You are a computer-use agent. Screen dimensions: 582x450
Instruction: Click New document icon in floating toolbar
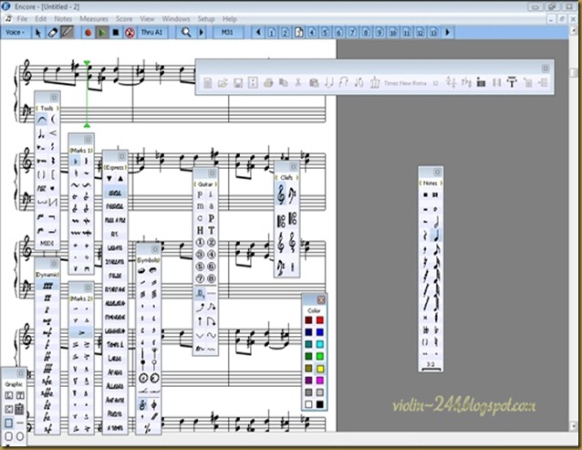(208, 83)
